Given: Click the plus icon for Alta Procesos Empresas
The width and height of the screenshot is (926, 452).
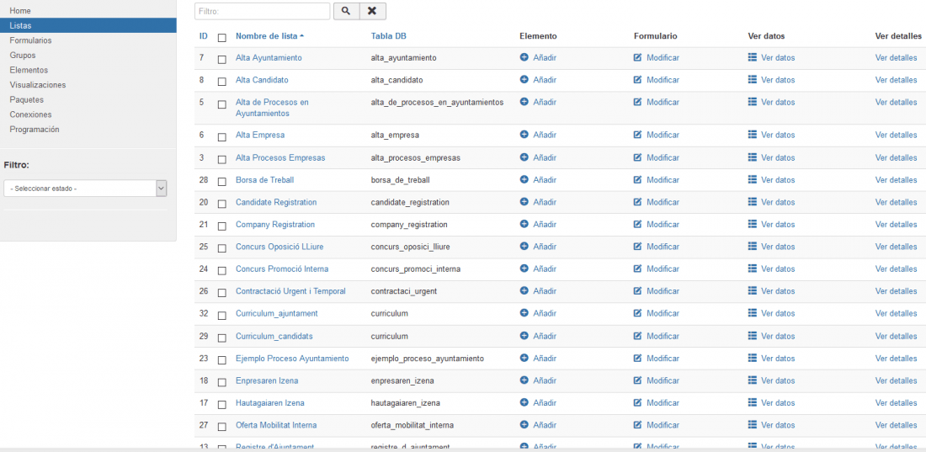Looking at the screenshot, I should point(524,157).
